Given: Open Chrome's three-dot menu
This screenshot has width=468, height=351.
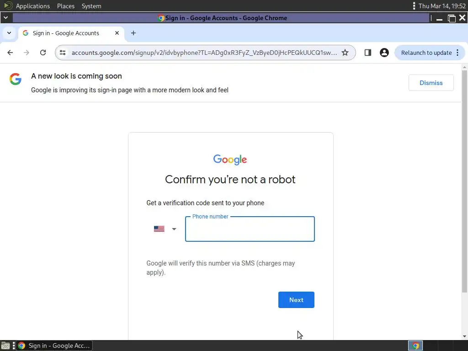Looking at the screenshot, I should (x=457, y=53).
